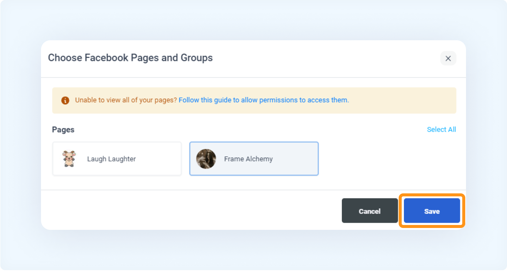
Task: Click empty space right of Frame Alchemy card
Action: click(x=387, y=159)
